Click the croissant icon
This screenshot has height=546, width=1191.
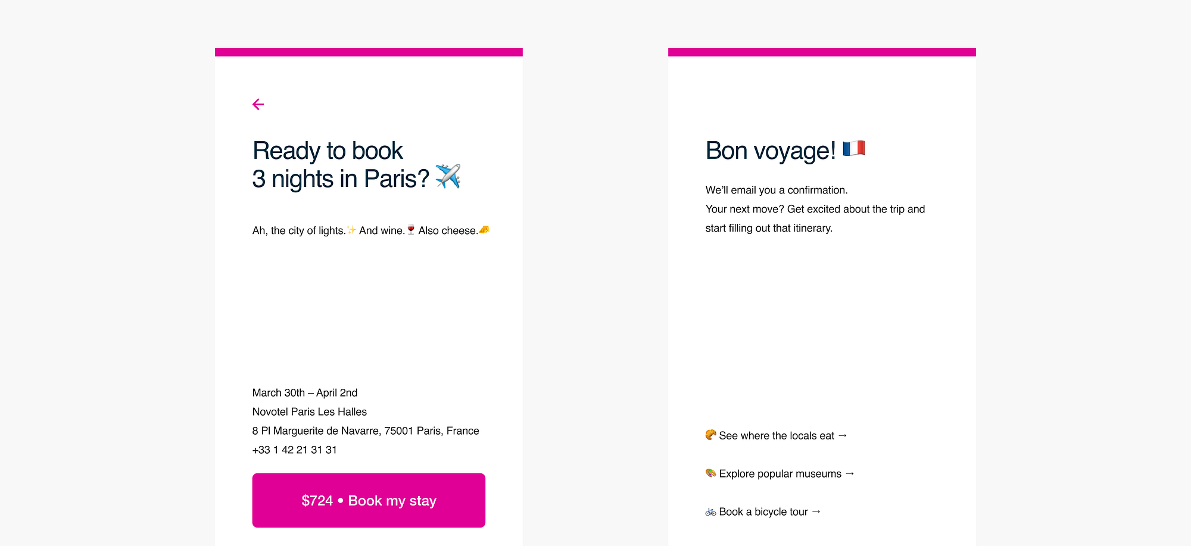click(x=710, y=435)
